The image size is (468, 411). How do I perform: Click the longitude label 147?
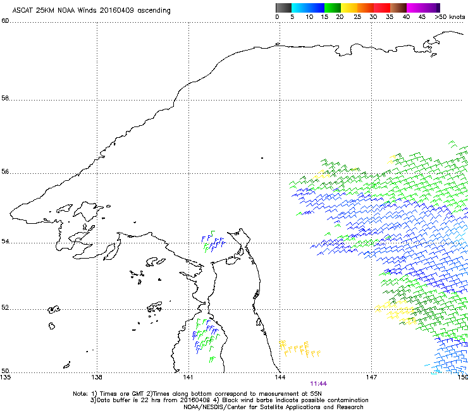(x=371, y=377)
